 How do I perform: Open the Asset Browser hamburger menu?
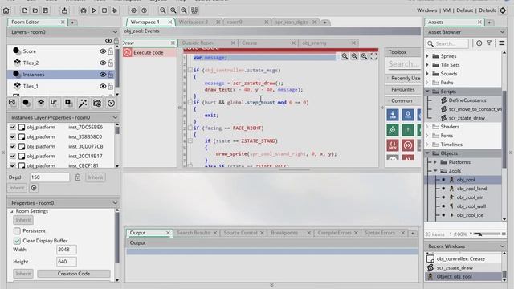[501, 43]
